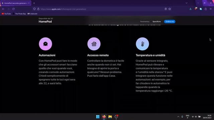Click the Automazioni clock icon
Image resolution: width=214 pixels, height=120 pixels.
45,44
